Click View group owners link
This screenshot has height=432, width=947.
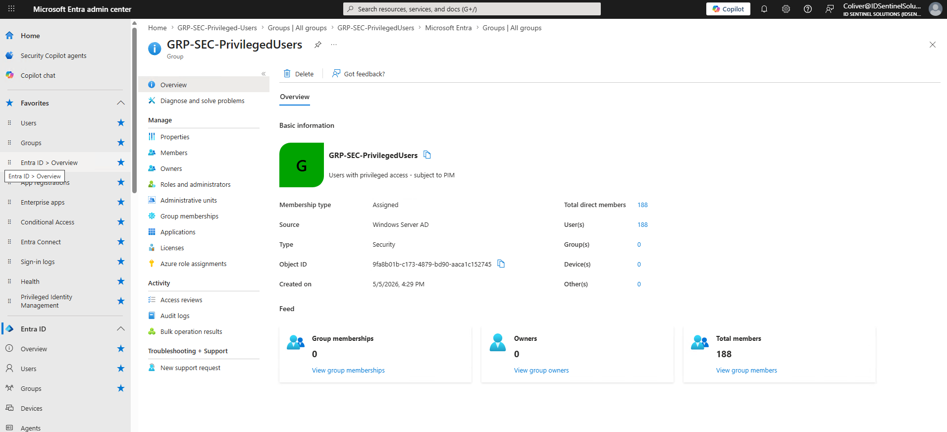[541, 370]
